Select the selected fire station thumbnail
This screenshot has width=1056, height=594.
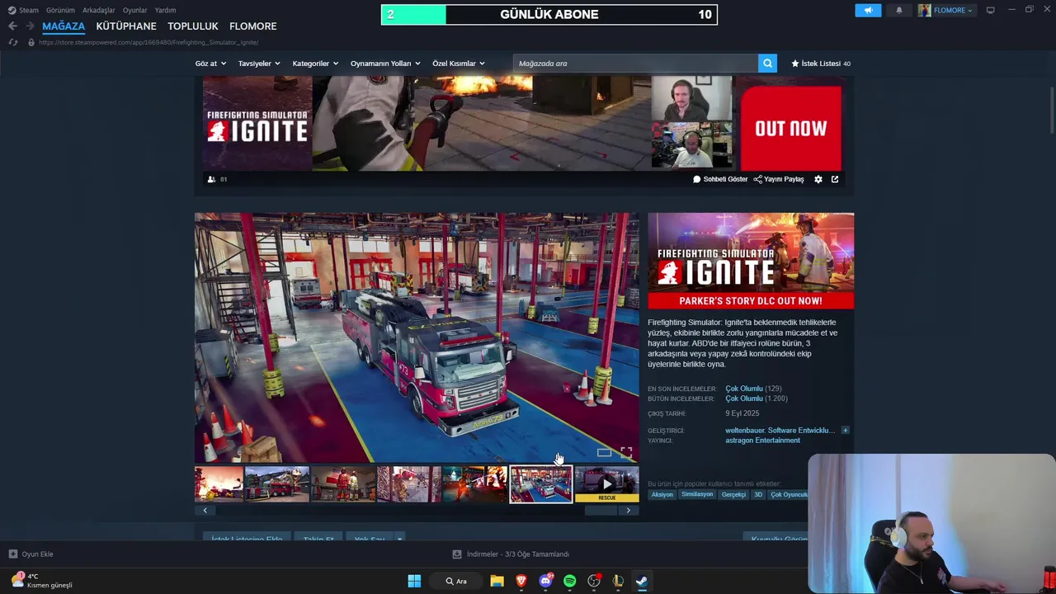coord(541,484)
